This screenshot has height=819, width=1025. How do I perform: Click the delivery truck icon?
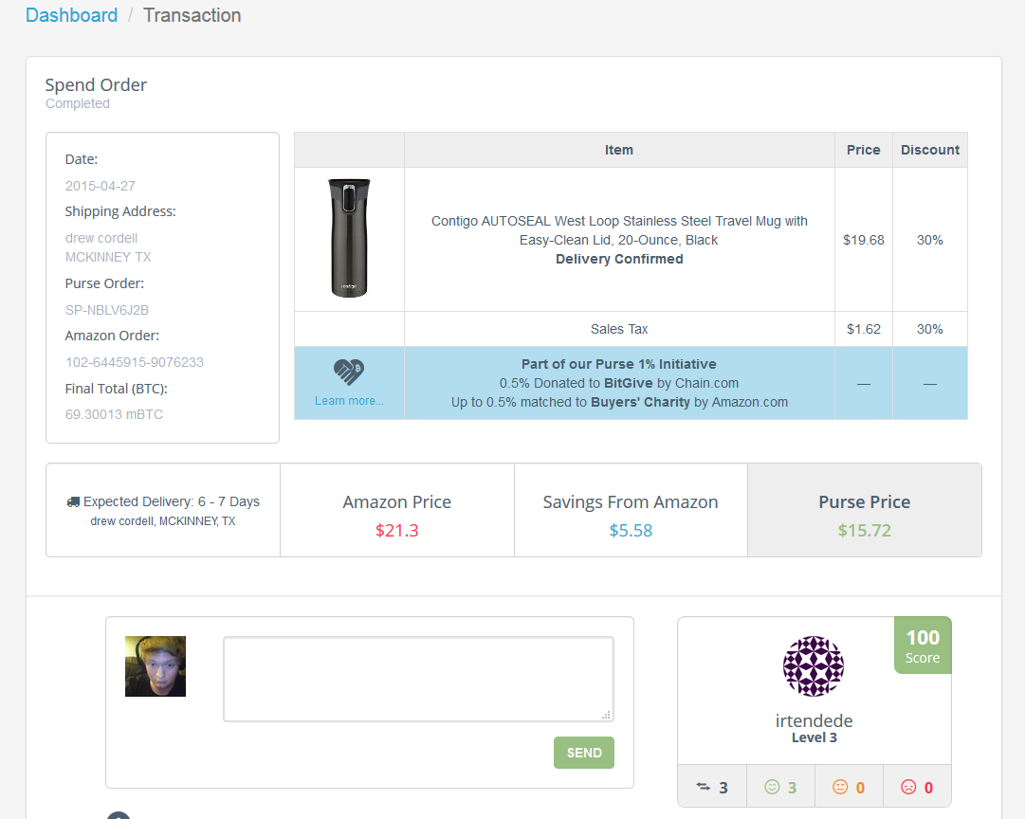point(73,501)
